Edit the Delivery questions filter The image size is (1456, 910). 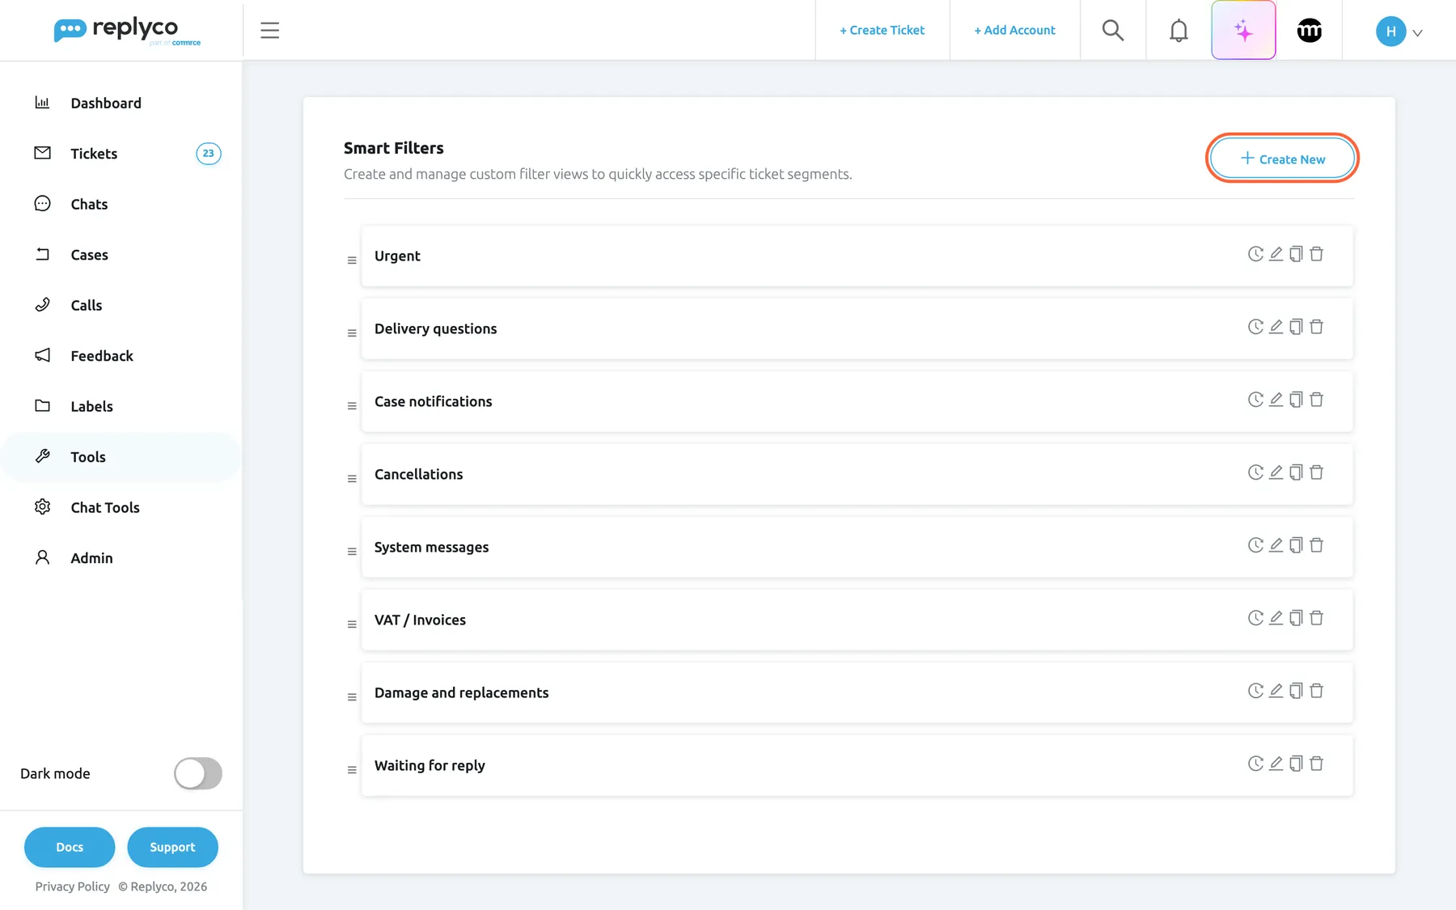pos(1276,327)
